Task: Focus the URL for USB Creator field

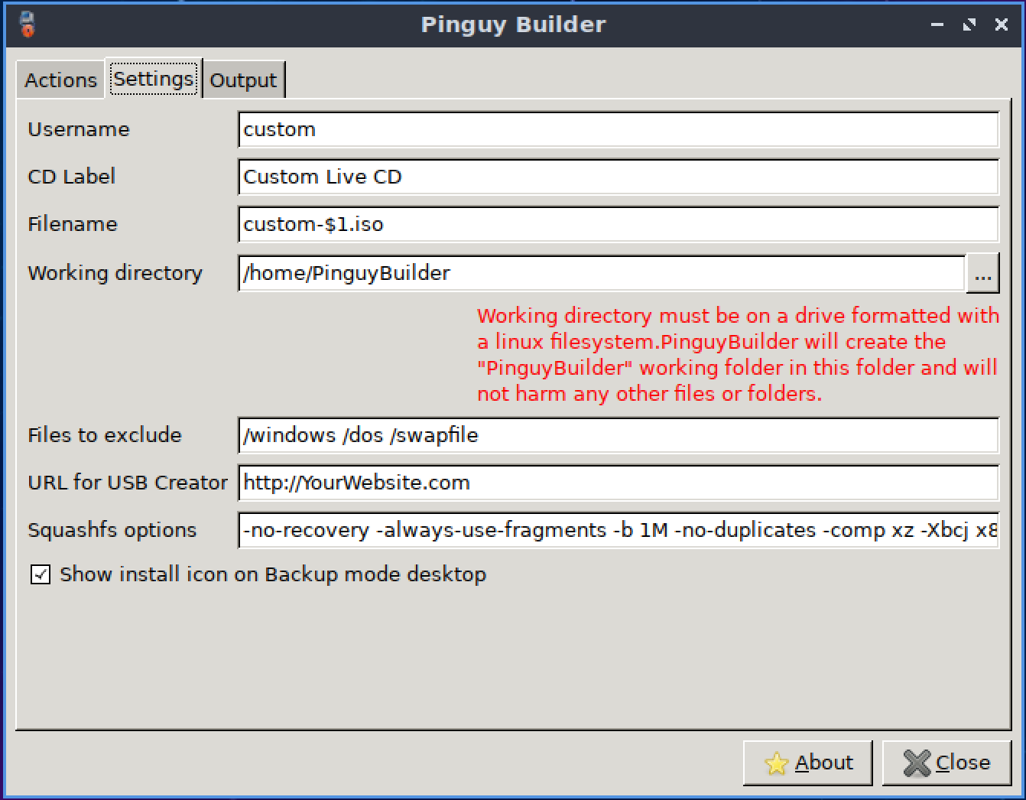Action: [619, 483]
